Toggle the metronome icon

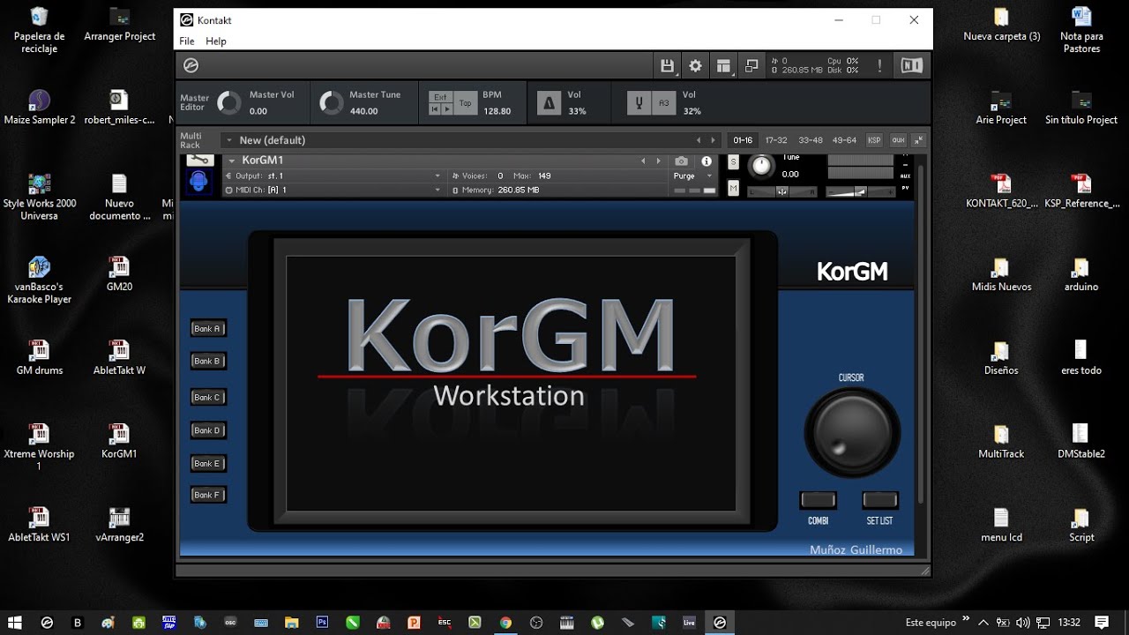tap(549, 103)
